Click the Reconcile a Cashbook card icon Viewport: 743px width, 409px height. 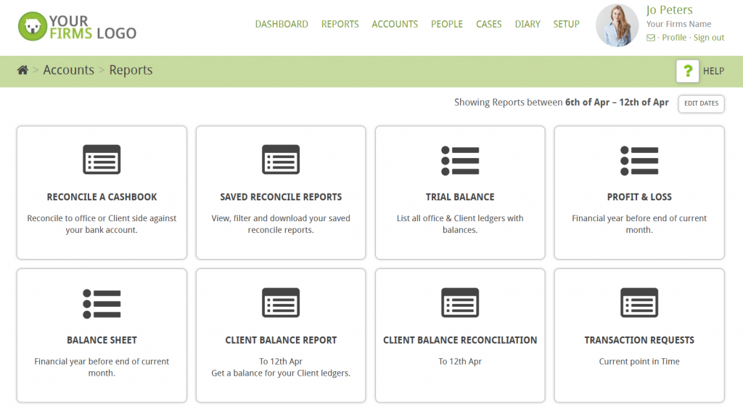102,160
